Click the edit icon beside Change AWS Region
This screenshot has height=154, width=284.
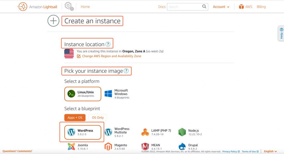pyautogui.click(x=78, y=56)
